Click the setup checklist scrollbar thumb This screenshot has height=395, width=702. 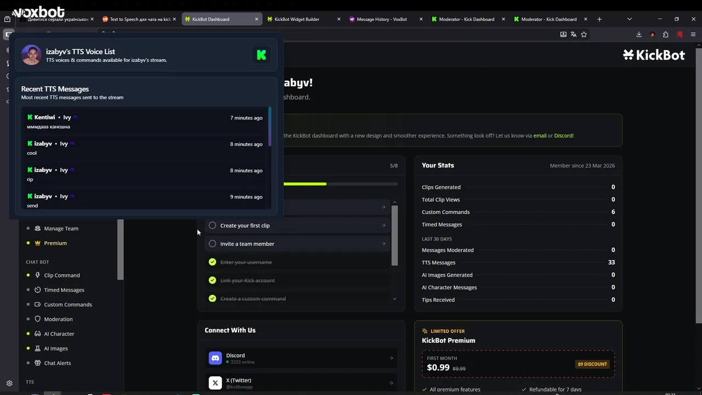click(394, 236)
